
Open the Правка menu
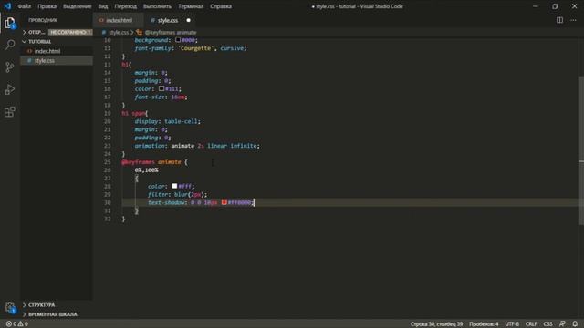coord(47,6)
